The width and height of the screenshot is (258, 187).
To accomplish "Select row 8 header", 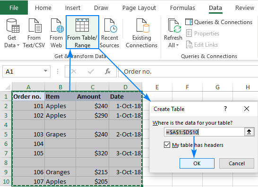I will pos(6,162).
